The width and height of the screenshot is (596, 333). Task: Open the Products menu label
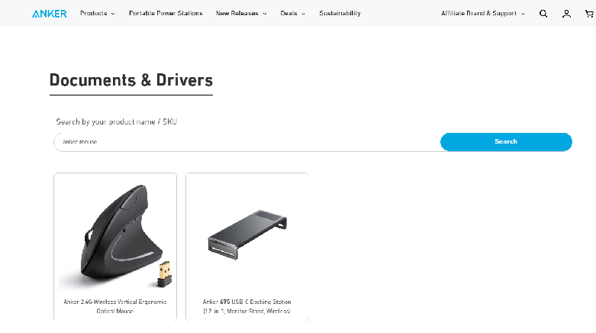point(93,14)
